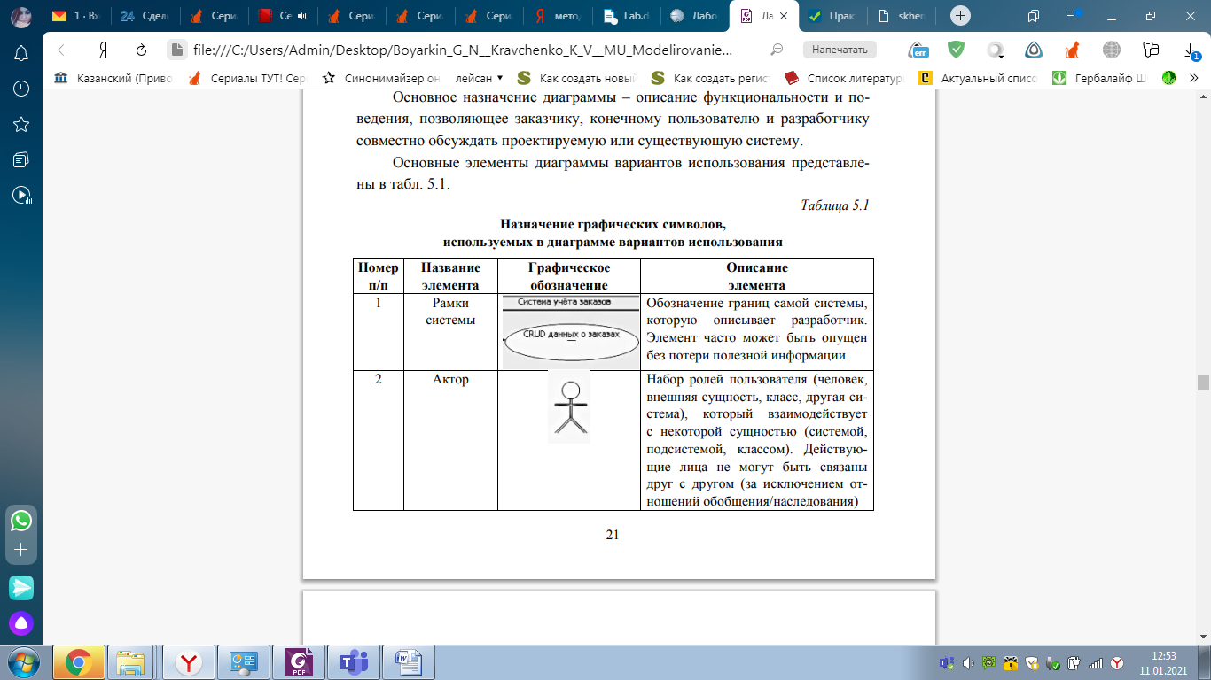Open Foxit PDF reader from taskbar

click(298, 661)
